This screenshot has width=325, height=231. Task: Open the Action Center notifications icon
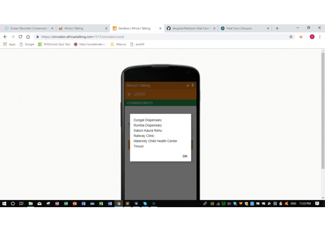coord(317,204)
